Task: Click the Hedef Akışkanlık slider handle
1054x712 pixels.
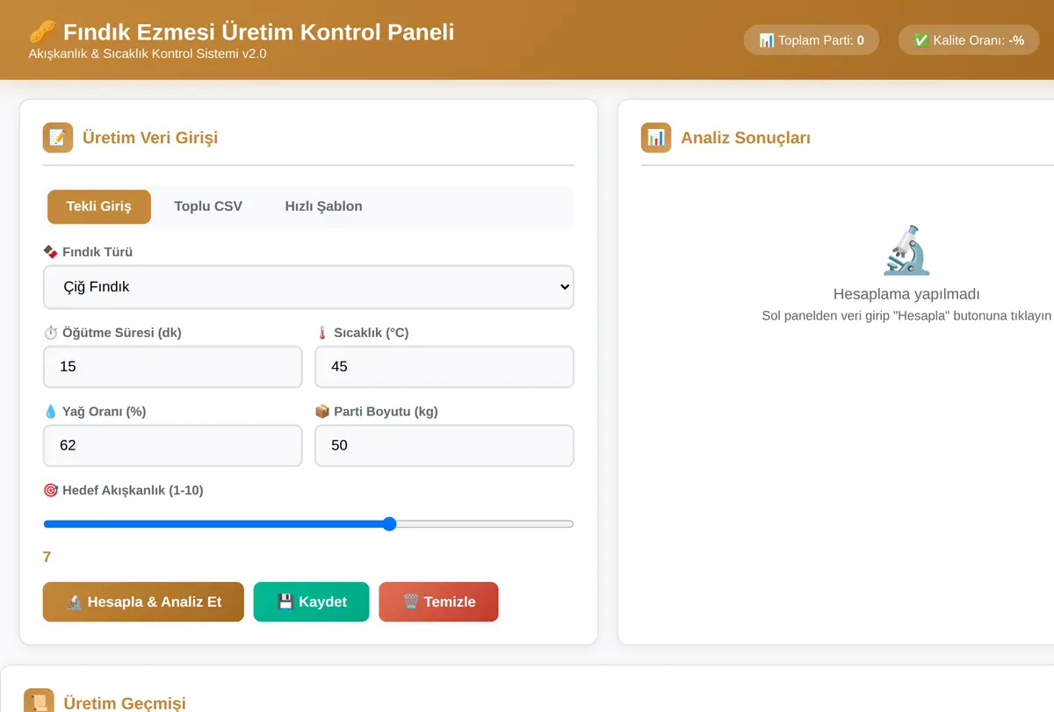Action: tap(390, 524)
